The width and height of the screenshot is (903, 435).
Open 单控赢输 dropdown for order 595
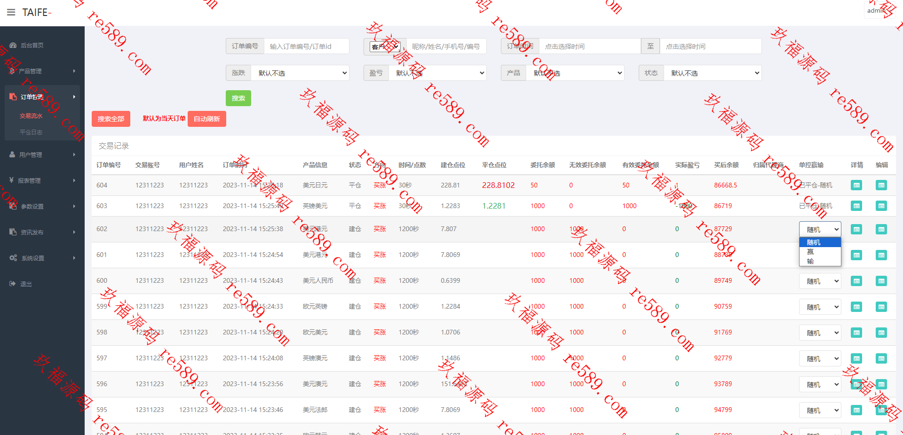(x=820, y=410)
